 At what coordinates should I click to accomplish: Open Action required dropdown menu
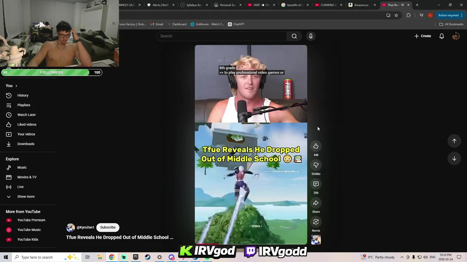click(x=451, y=15)
